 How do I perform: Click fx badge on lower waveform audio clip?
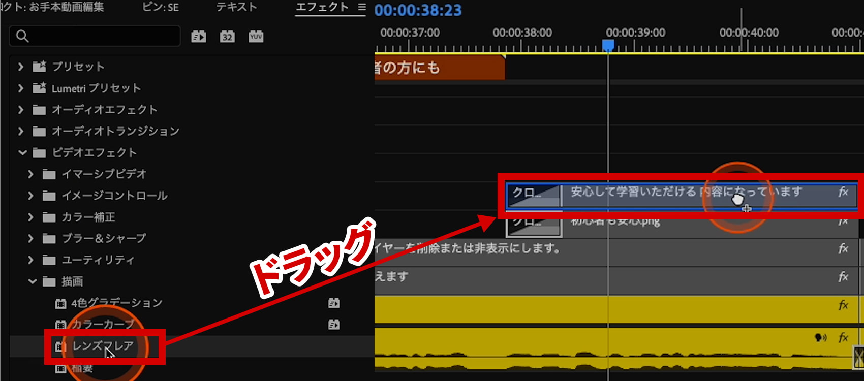pos(843,338)
